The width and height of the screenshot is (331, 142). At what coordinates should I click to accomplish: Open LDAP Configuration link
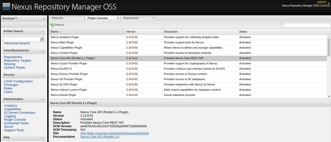click(18, 81)
